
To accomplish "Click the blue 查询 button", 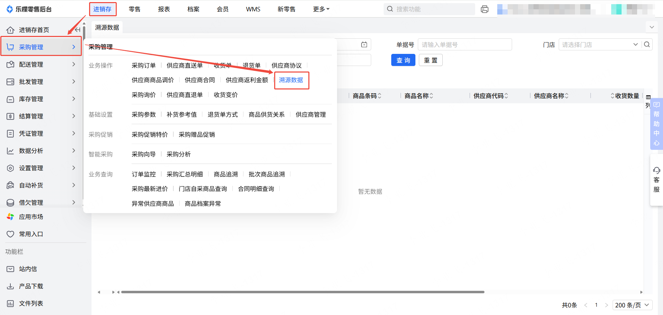I will click(x=403, y=60).
